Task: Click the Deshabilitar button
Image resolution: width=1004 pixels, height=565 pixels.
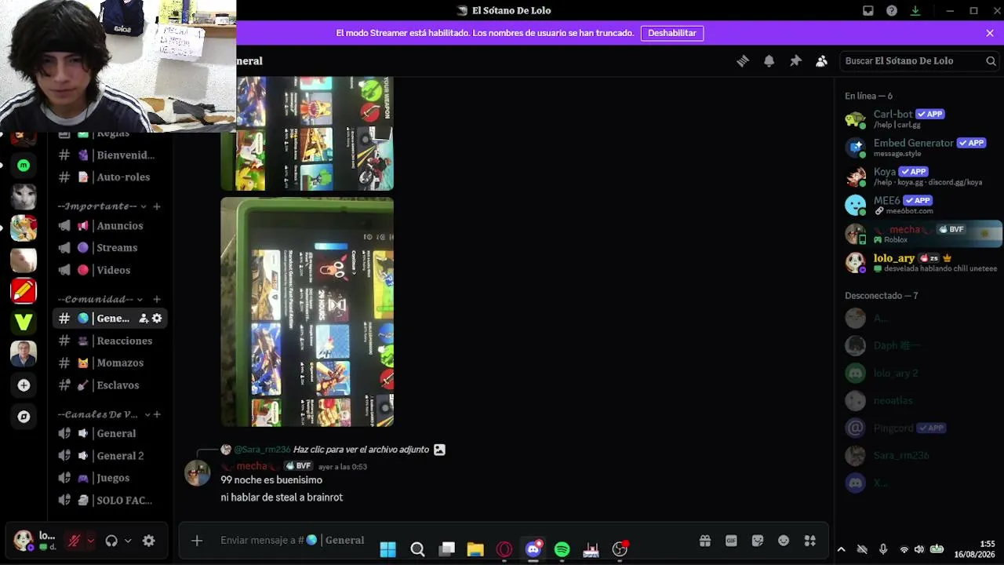Action: click(x=672, y=33)
